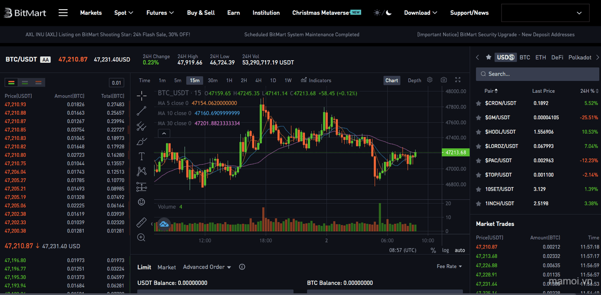Image resolution: width=601 pixels, height=295 pixels.
Task: Favorite the $GM/USDT pair star
Action: coord(479,118)
